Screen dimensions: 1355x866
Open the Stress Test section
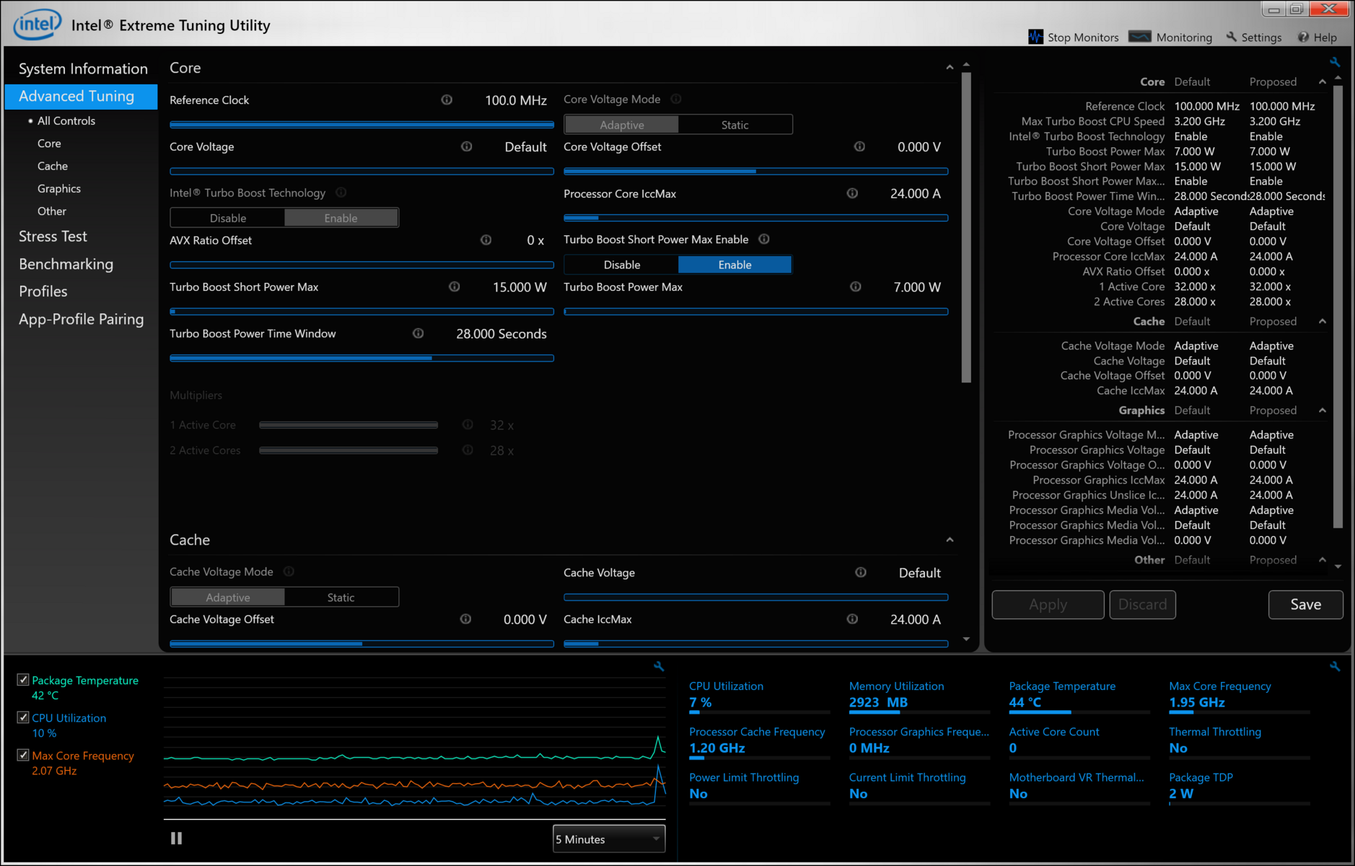click(x=53, y=236)
